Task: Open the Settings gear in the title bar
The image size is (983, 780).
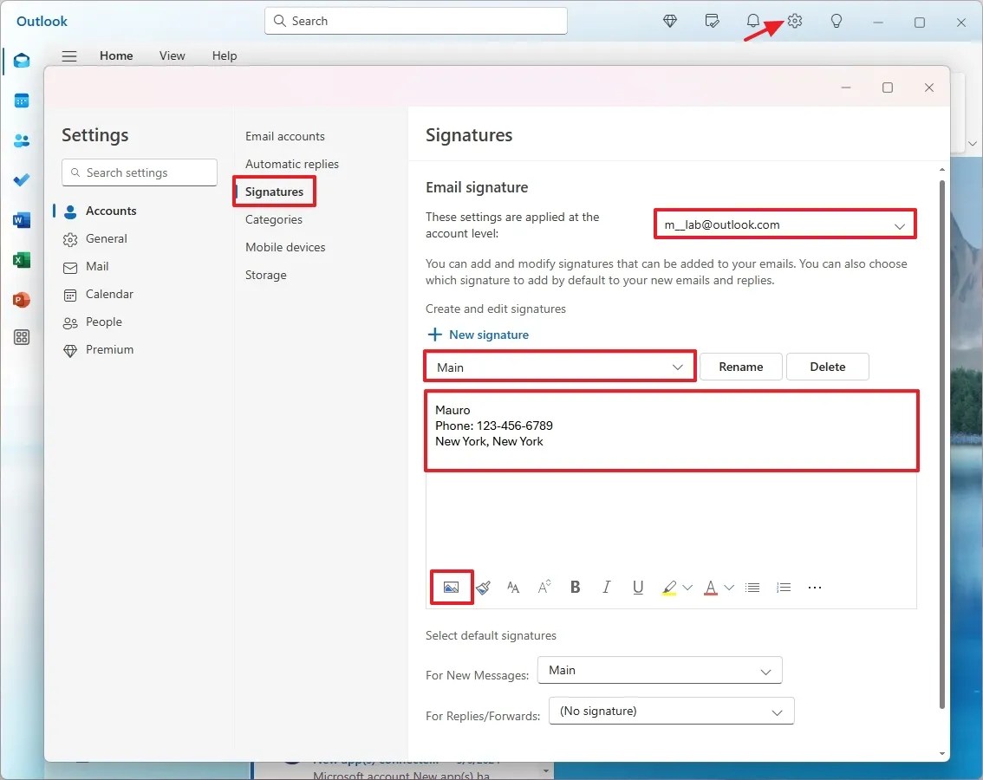Action: 795,21
